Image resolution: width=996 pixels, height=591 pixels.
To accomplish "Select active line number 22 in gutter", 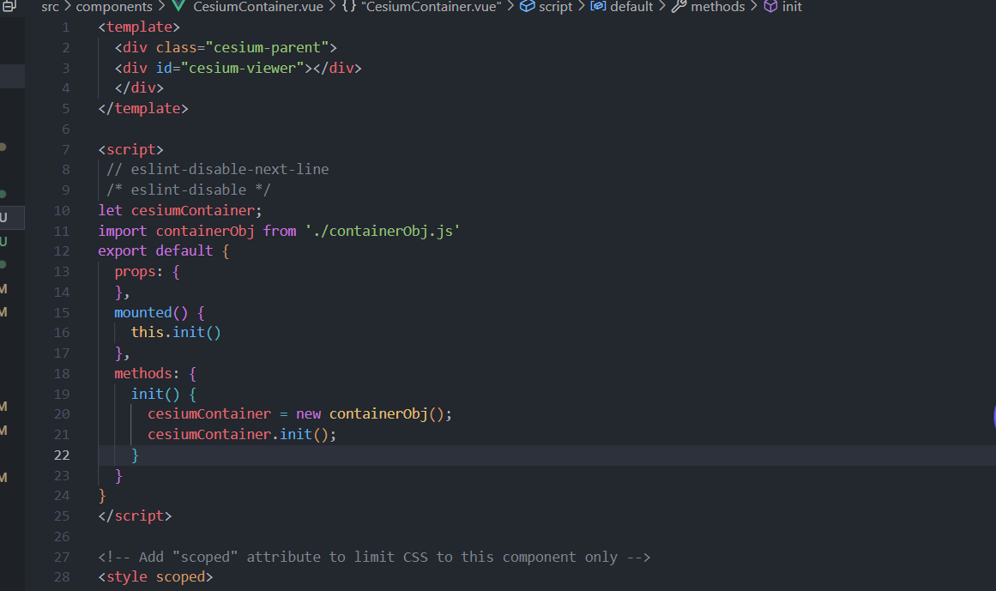I will tap(62, 455).
